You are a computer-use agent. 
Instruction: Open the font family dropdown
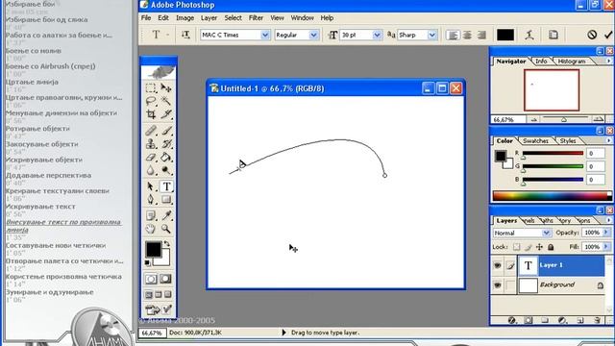pos(265,35)
